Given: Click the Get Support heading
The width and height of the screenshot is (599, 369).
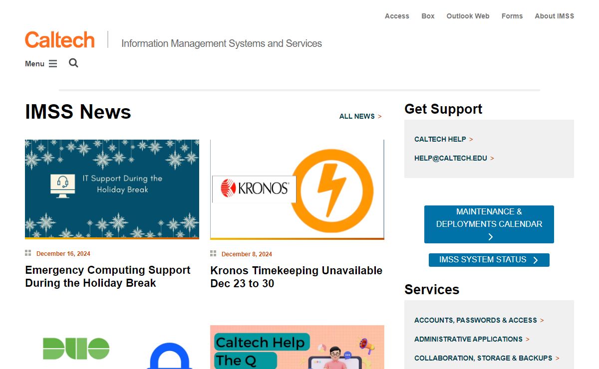Looking at the screenshot, I should click(443, 109).
